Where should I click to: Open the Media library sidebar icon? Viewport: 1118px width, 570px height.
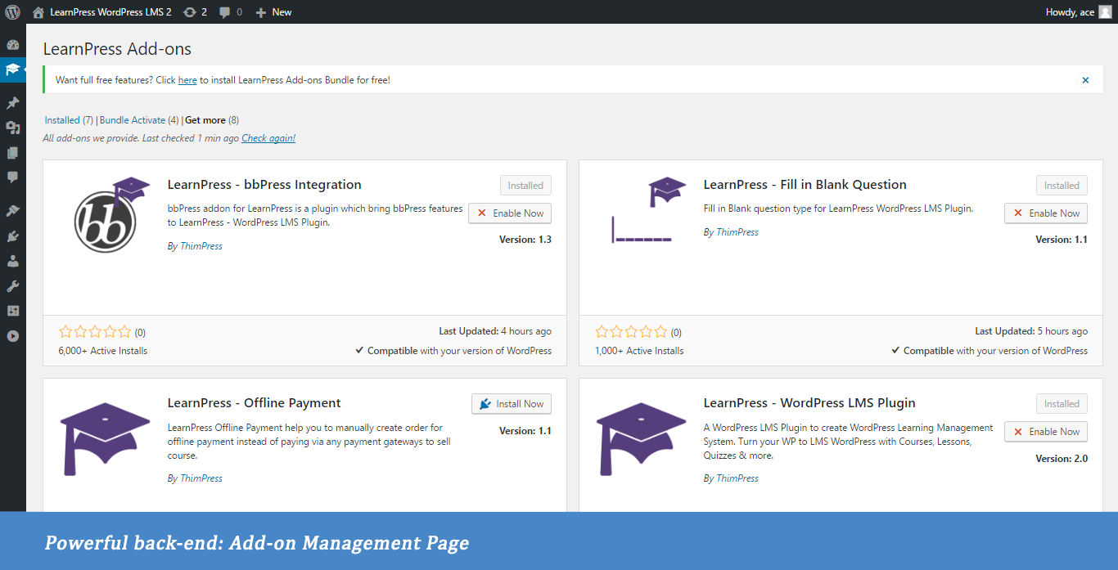[12, 128]
